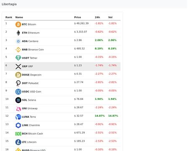This screenshot has width=189, height=151.
Task: Click the Rank column header
Action: [x=9, y=17]
